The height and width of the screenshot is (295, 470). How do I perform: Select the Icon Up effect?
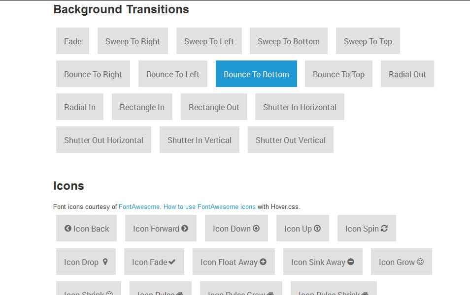tap(302, 228)
